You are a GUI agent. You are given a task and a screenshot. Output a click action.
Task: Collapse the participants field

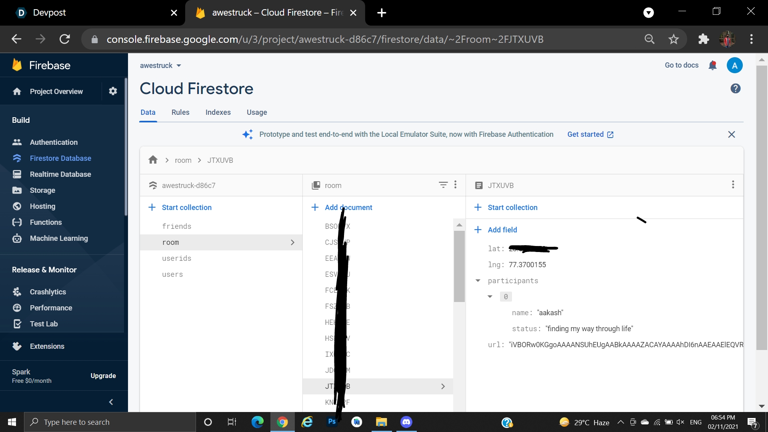point(478,281)
